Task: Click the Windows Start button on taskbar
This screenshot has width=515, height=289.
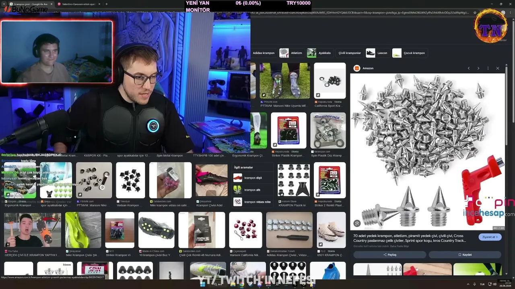Action: coord(203,284)
